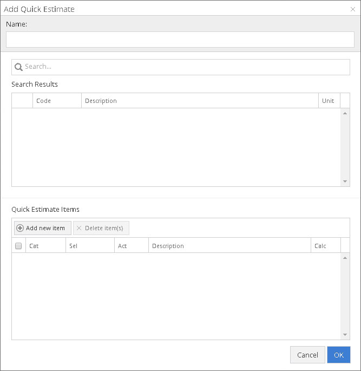Confirm with the OK button
This screenshot has width=361, height=371.
click(339, 355)
